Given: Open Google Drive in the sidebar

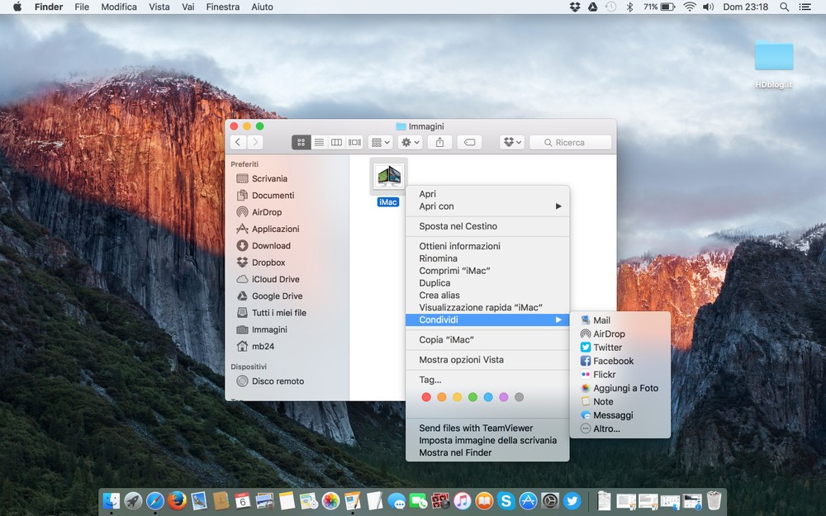Looking at the screenshot, I should pos(277,296).
